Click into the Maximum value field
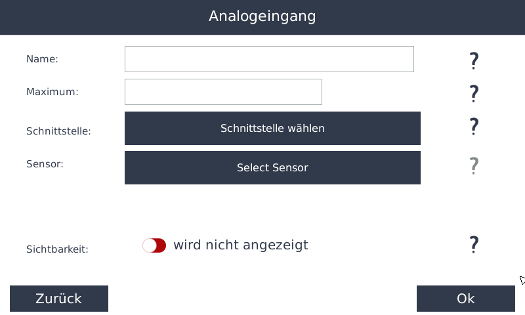 coord(223,92)
